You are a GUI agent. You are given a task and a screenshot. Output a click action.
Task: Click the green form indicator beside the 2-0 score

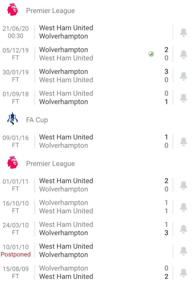tap(151, 54)
